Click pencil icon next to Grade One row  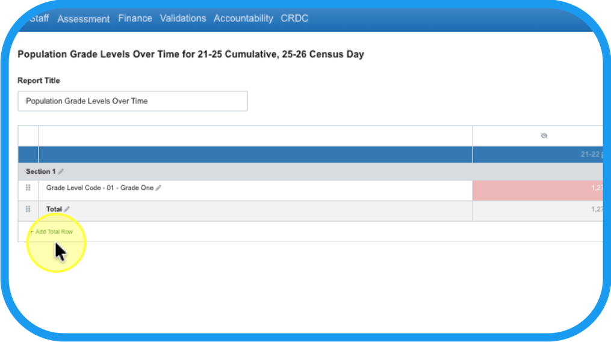pyautogui.click(x=158, y=188)
